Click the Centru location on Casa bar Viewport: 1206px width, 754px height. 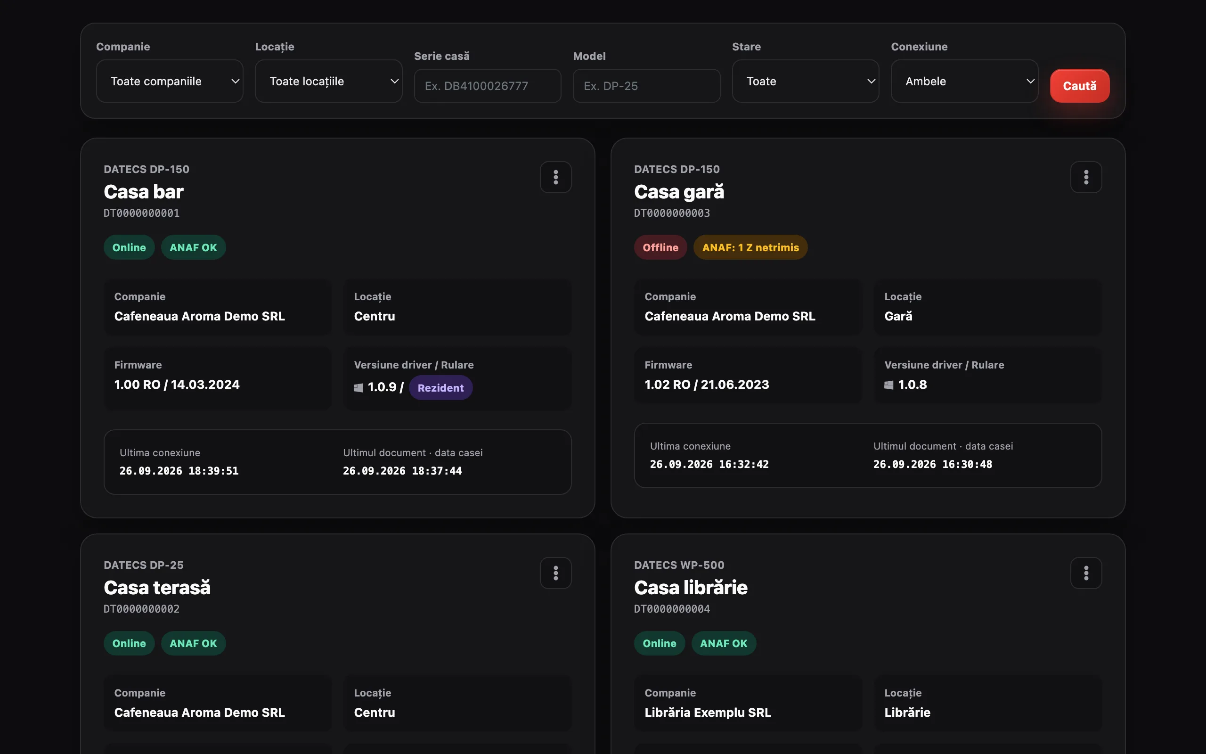pos(374,316)
